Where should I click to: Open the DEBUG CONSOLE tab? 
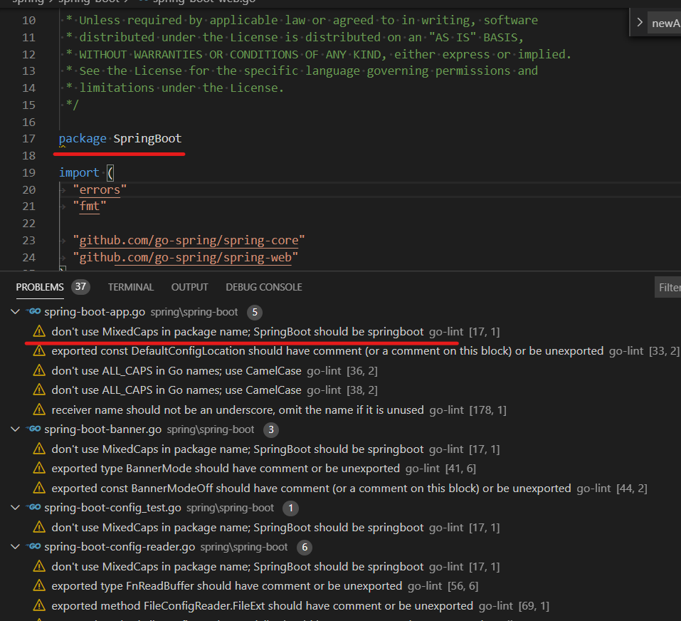(x=263, y=287)
